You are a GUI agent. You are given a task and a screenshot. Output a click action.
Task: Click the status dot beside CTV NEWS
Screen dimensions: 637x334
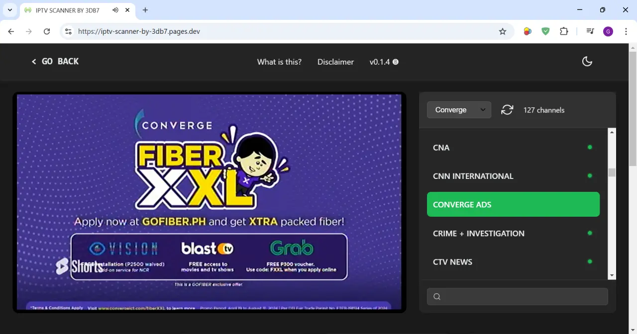[x=590, y=261]
